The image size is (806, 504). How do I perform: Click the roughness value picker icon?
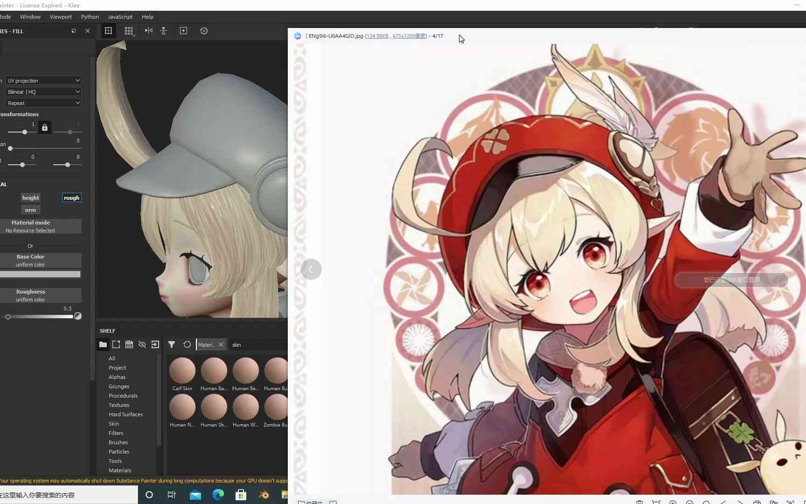pyautogui.click(x=78, y=316)
